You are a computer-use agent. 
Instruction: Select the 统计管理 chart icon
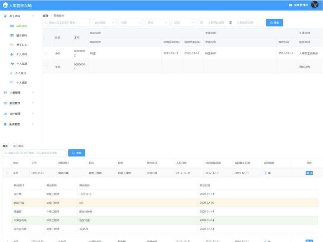pos(5,114)
